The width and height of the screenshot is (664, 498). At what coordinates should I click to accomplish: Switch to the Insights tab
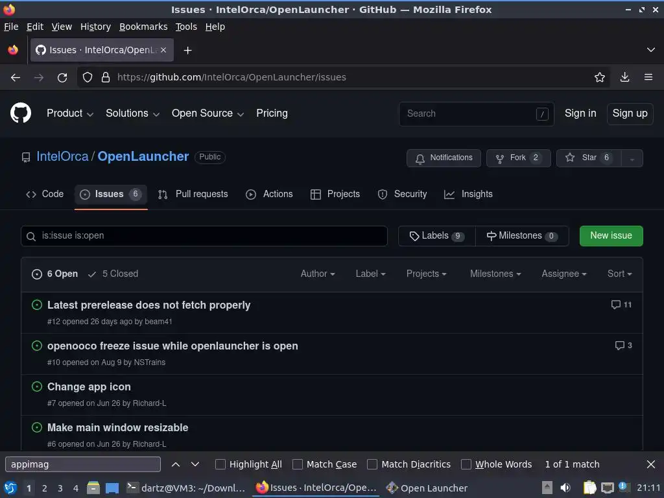point(468,195)
